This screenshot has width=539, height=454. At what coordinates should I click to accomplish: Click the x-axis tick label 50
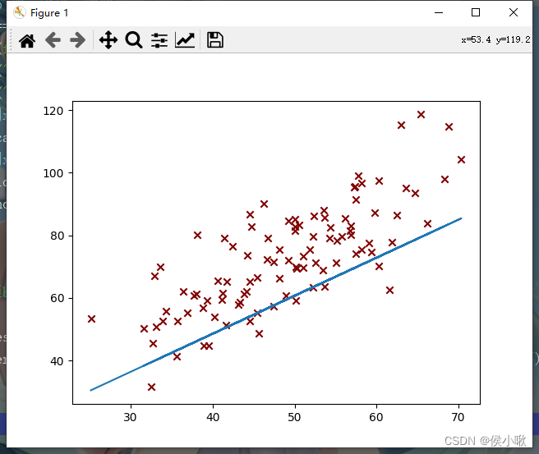coord(295,417)
